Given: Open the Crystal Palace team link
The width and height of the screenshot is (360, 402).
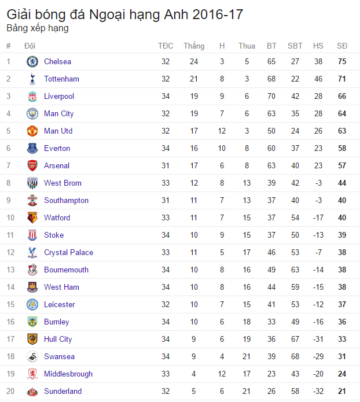Looking at the screenshot, I should (68, 253).
